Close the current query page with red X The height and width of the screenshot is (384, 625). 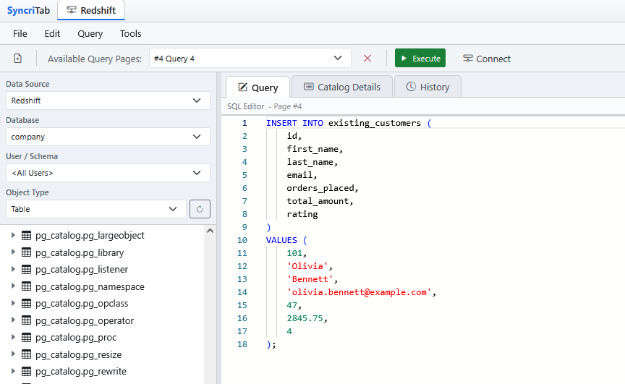[x=367, y=58]
